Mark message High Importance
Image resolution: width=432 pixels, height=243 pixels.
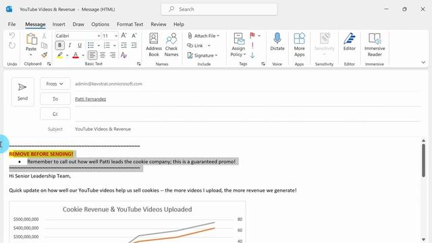(252, 45)
